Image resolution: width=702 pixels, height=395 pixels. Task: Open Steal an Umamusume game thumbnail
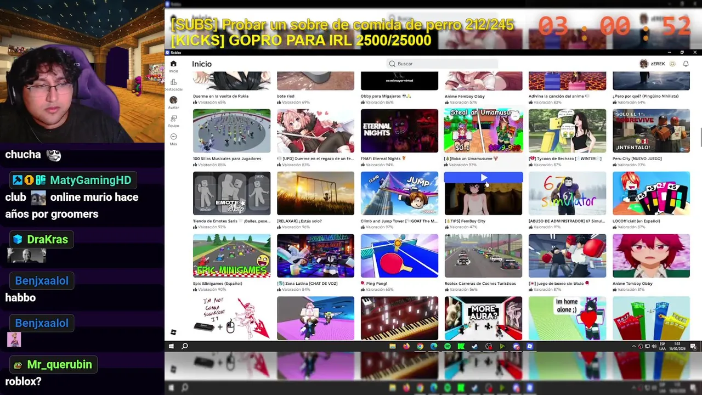point(483,131)
